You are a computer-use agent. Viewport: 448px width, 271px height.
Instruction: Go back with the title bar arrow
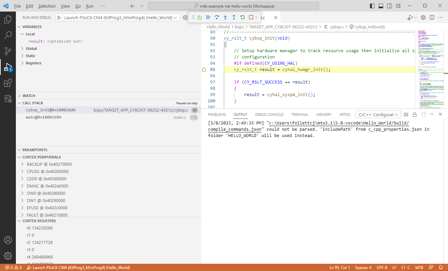pyautogui.click(x=133, y=6)
